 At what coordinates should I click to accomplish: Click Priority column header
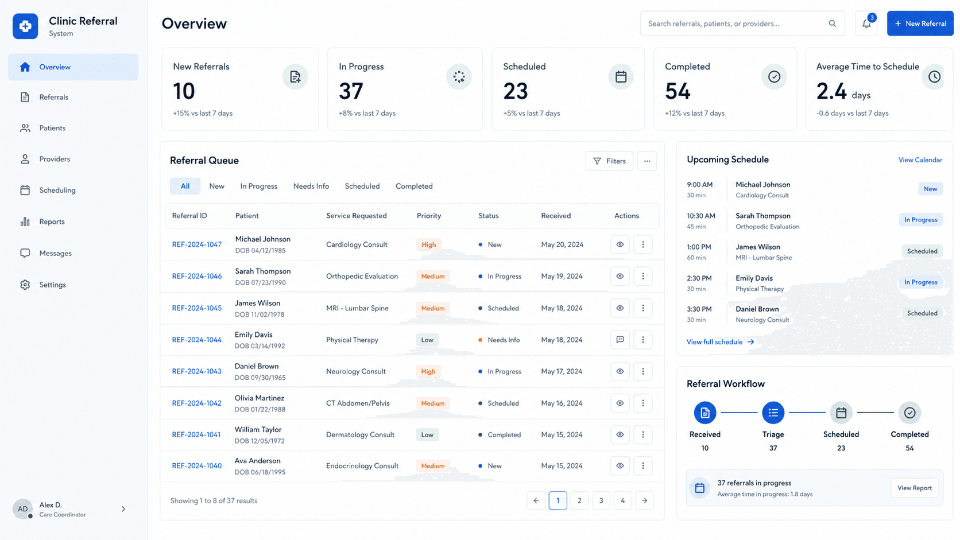428,216
